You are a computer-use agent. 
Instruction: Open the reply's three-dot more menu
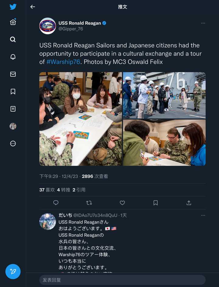coord(203,215)
